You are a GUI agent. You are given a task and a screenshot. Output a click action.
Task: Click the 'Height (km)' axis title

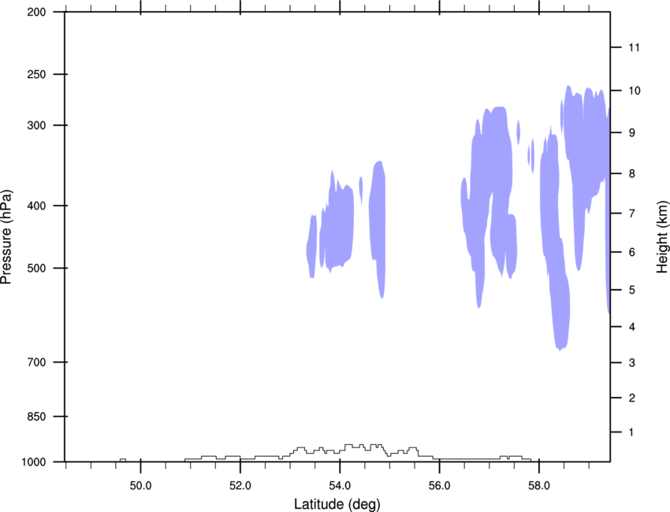[662, 236]
